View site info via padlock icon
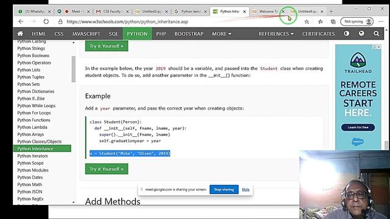Screen dimensions: 390x219 (60, 22)
